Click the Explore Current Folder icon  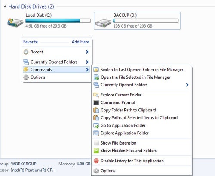coord(96,95)
